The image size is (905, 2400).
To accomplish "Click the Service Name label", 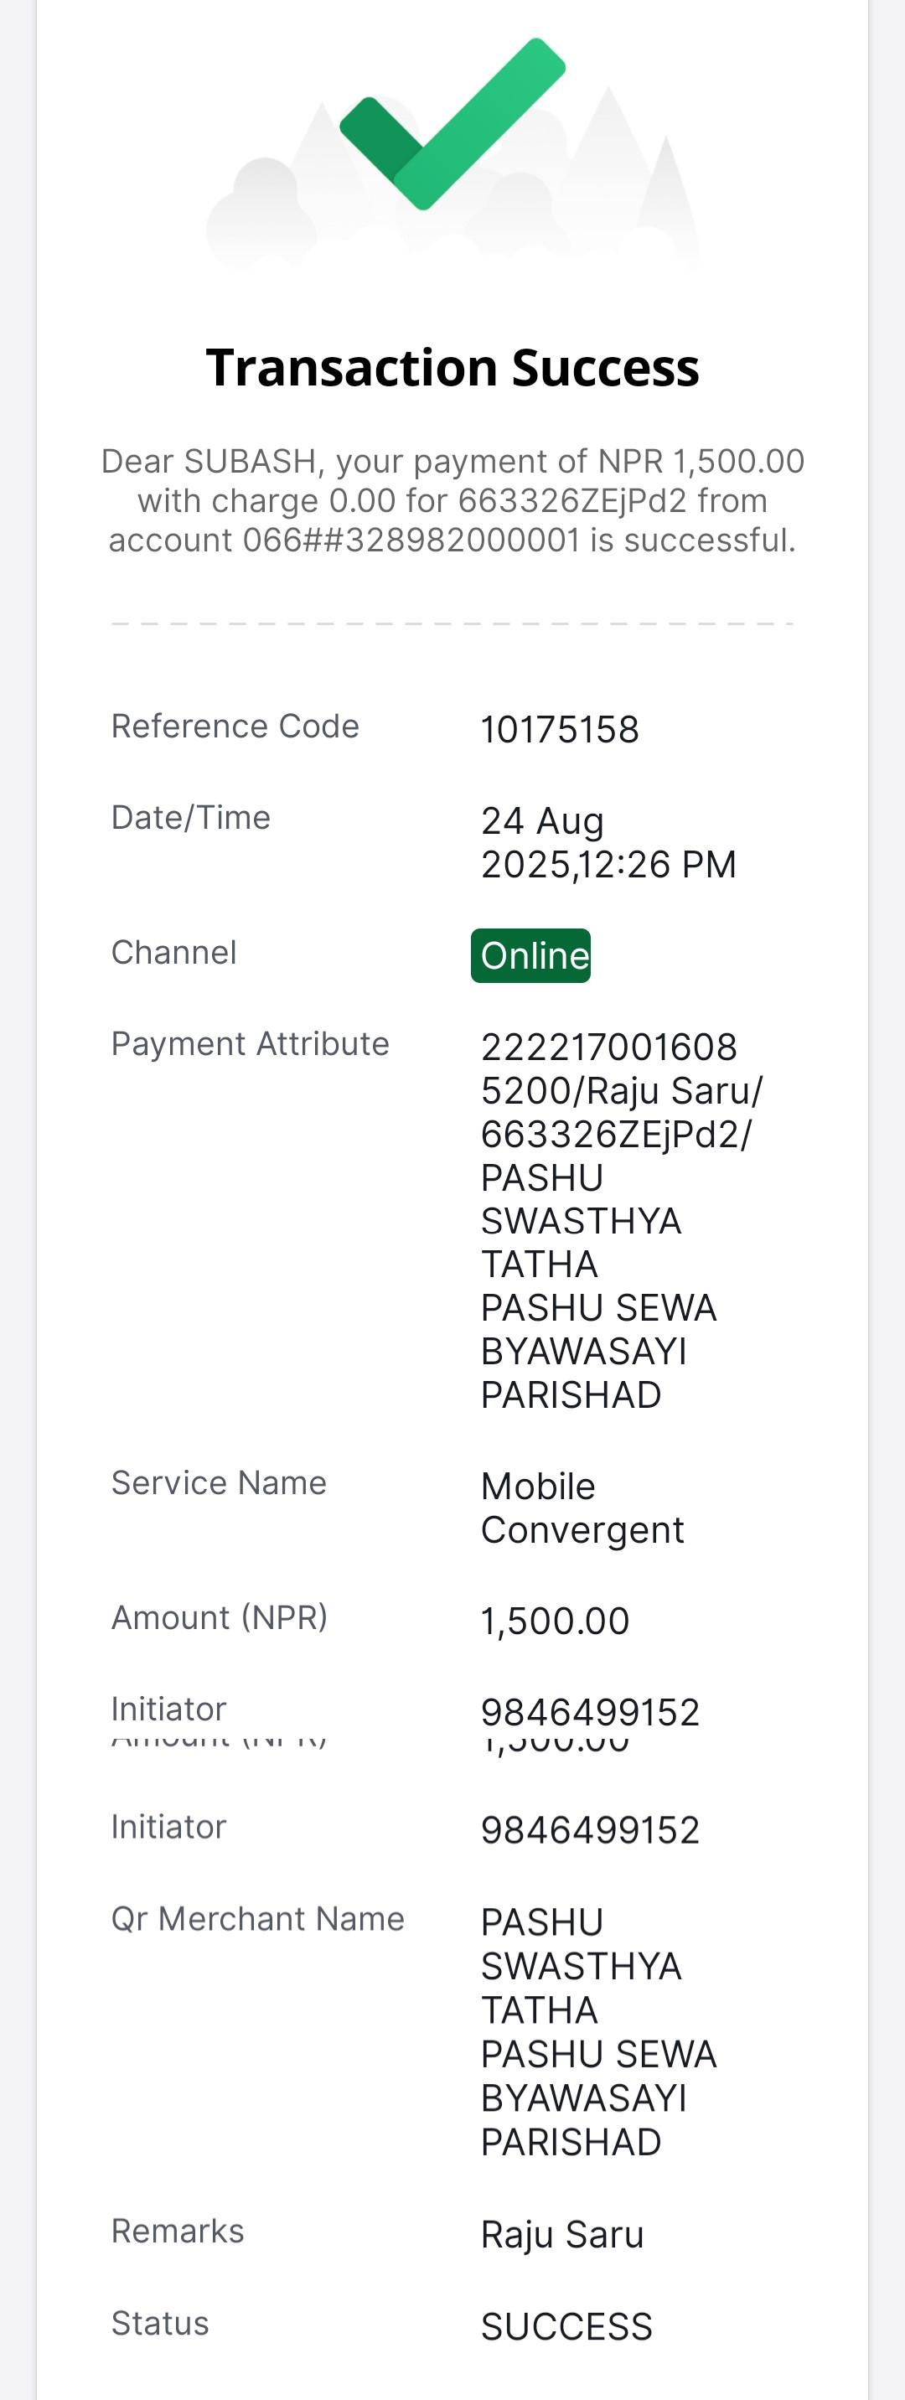I will pos(219,1482).
